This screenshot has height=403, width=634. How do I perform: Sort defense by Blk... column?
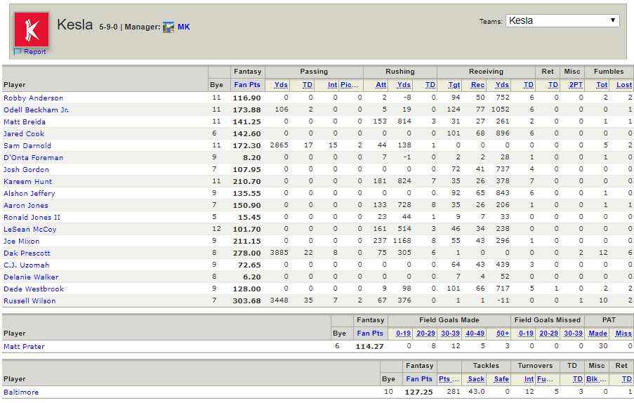(x=597, y=378)
